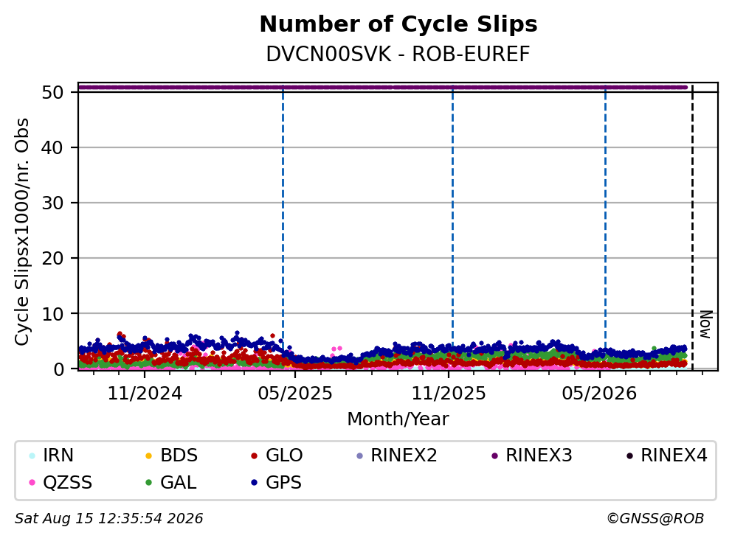Click the QZSS legend pink dot

(x=32, y=483)
